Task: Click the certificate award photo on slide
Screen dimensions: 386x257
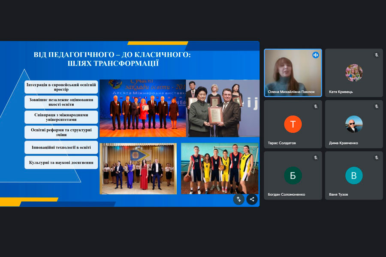Action: click(223, 108)
